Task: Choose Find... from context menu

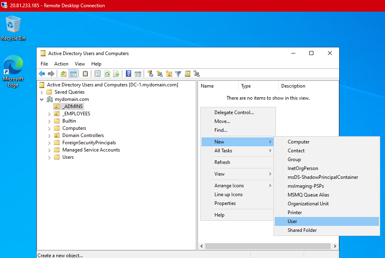Action: pos(238,130)
